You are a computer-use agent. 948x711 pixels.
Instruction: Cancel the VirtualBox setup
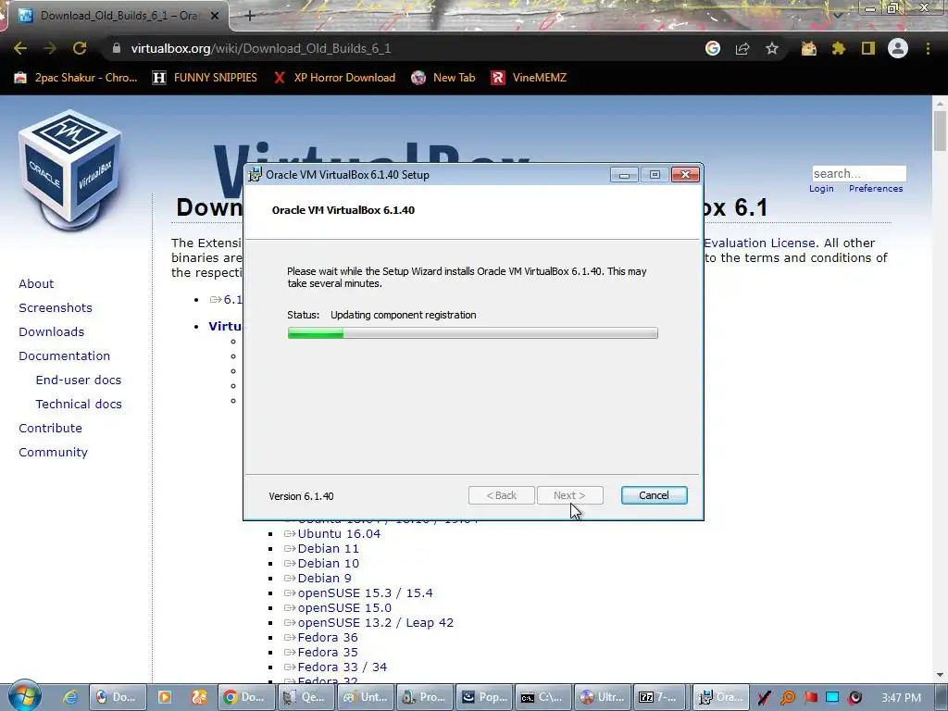[654, 495]
